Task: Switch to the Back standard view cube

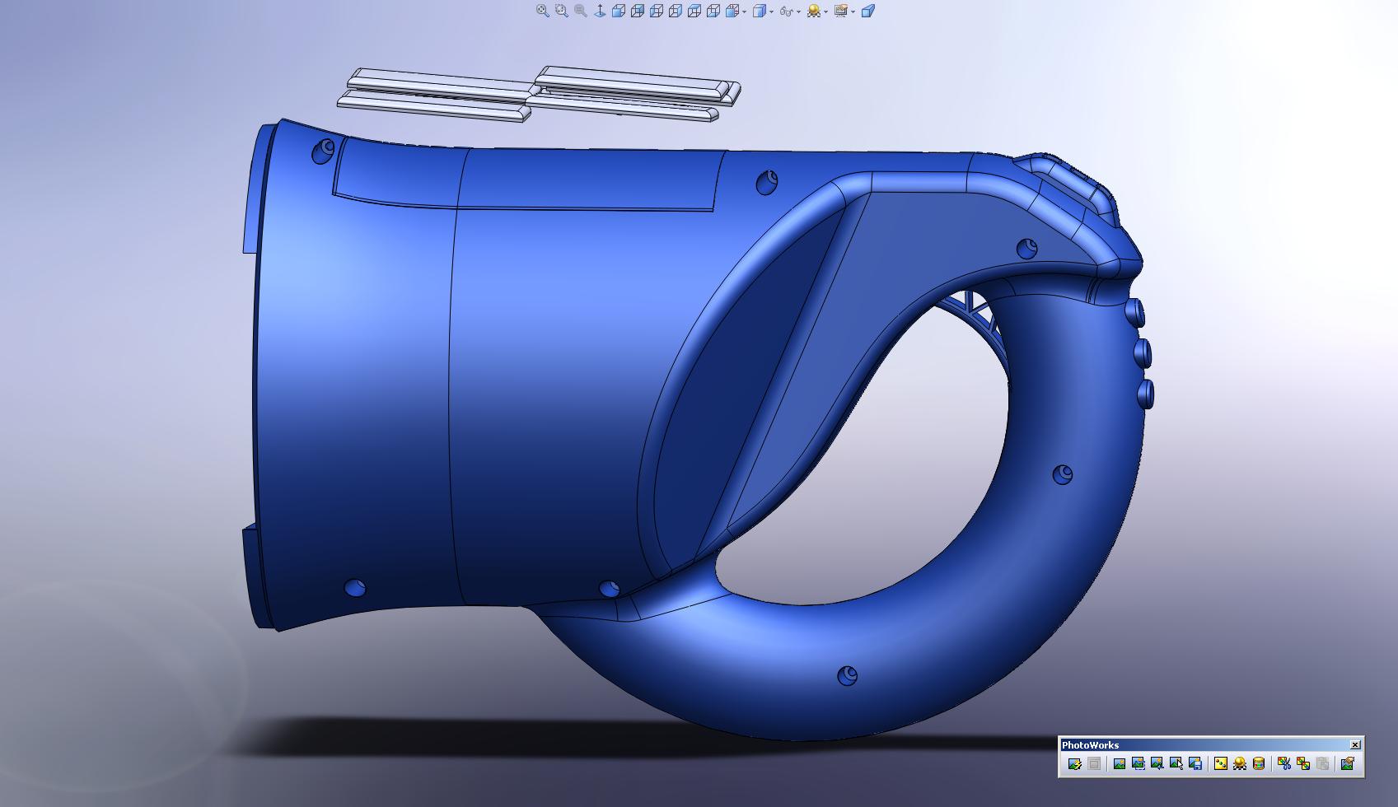Action: pyautogui.click(x=638, y=11)
